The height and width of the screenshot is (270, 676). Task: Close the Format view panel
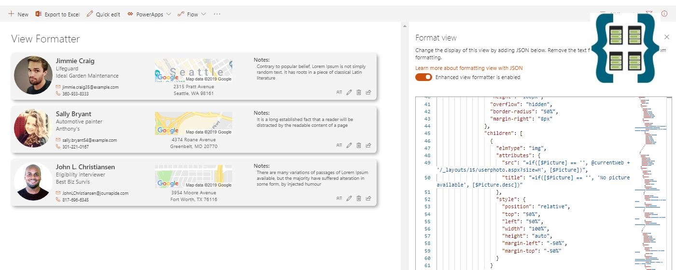(667, 37)
